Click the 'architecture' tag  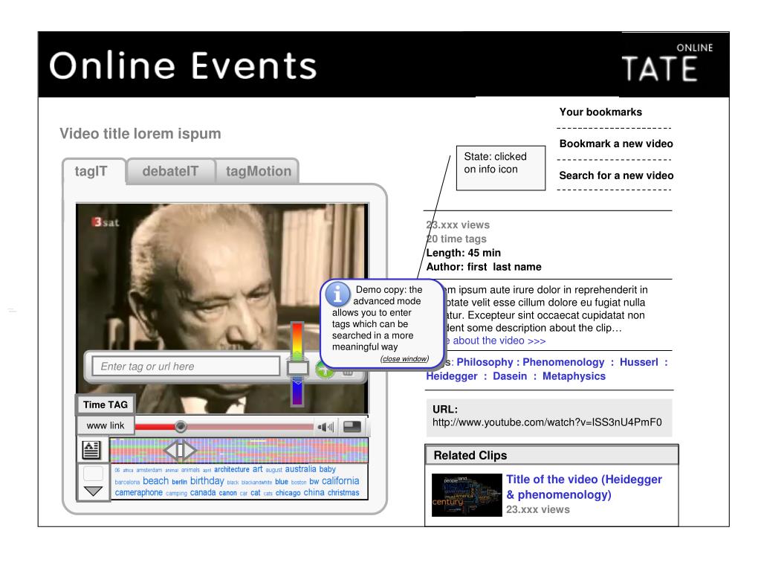click(x=232, y=470)
